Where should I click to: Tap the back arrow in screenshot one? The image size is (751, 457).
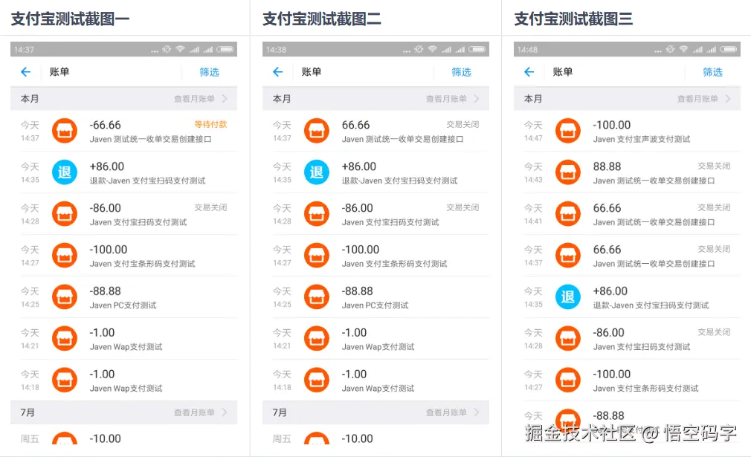click(25, 72)
